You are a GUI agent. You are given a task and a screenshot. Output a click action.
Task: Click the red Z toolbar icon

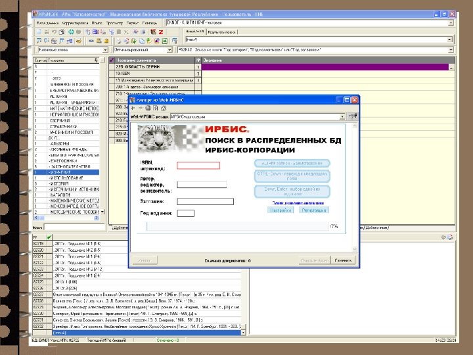coord(161,32)
